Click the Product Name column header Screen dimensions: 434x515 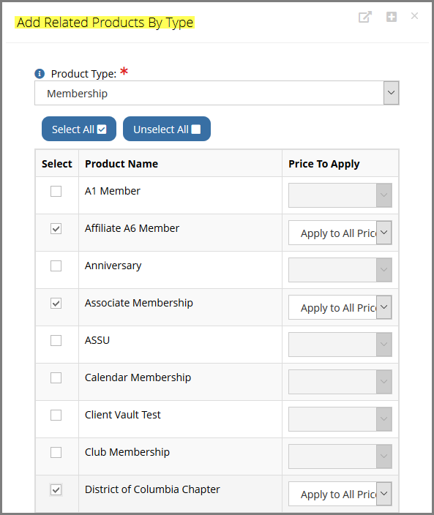pyautogui.click(x=121, y=164)
